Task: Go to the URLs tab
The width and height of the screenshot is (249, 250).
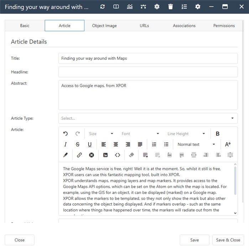Action: click(144, 26)
